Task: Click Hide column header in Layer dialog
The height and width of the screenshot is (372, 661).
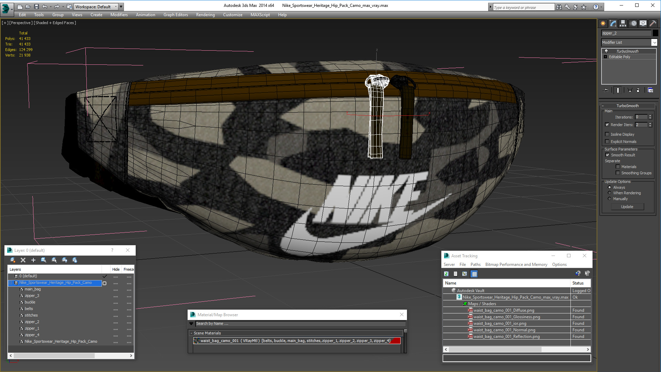Action: [x=116, y=269]
